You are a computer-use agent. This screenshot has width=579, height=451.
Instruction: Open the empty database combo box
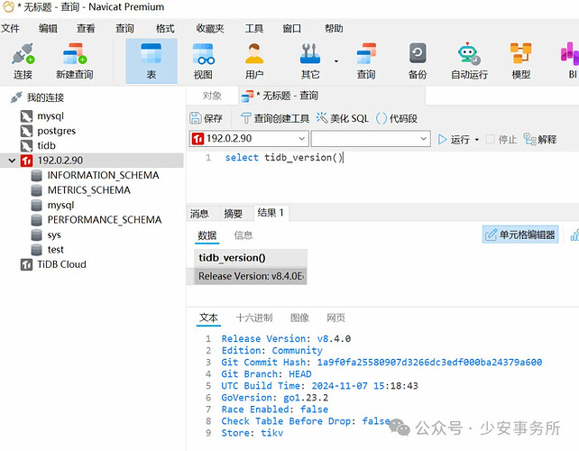pyautogui.click(x=371, y=139)
